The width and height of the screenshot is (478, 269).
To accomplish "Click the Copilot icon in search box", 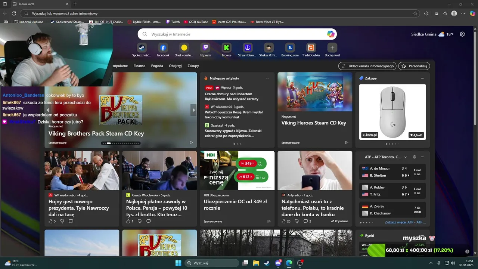I will (330, 34).
